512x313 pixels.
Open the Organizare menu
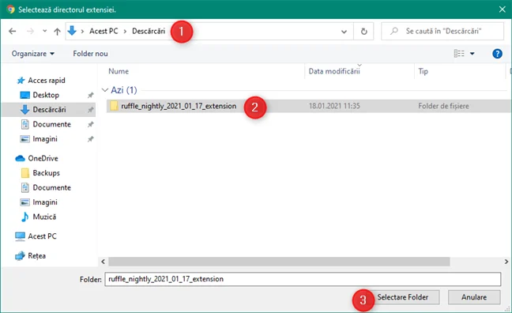33,54
